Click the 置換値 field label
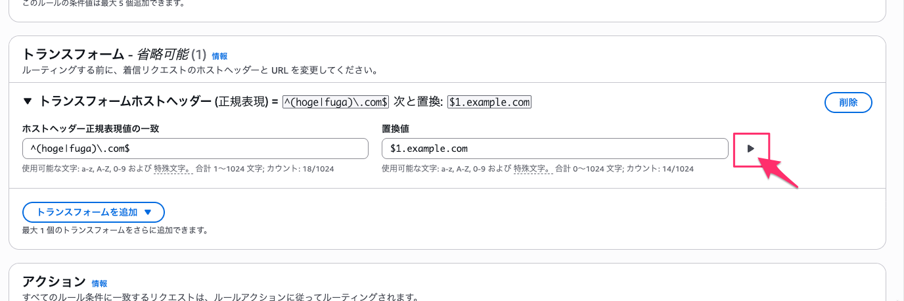 tap(395, 129)
